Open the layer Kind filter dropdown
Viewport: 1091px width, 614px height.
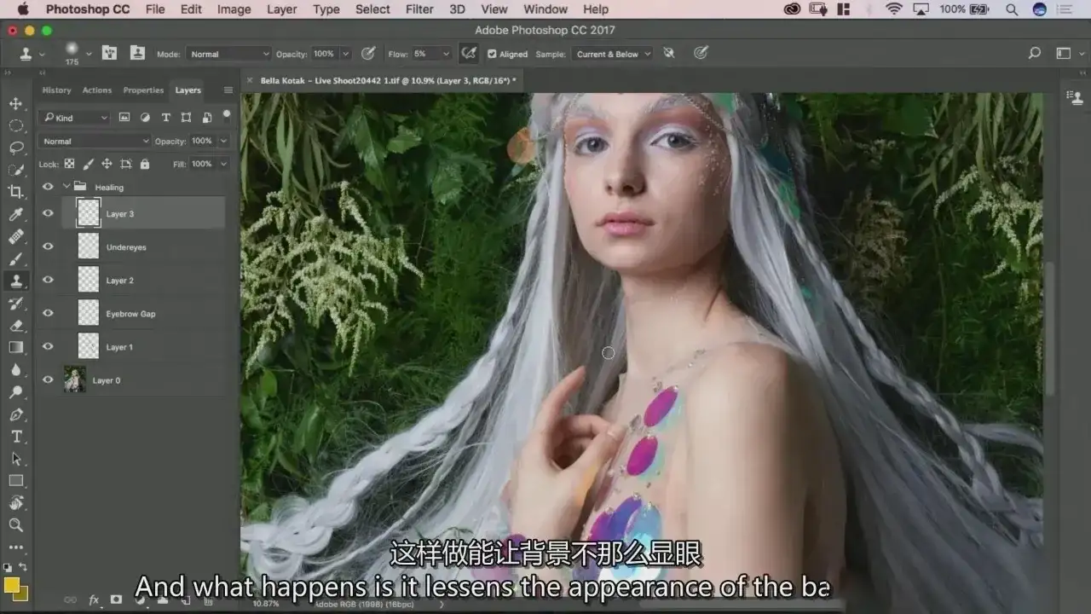(x=75, y=118)
